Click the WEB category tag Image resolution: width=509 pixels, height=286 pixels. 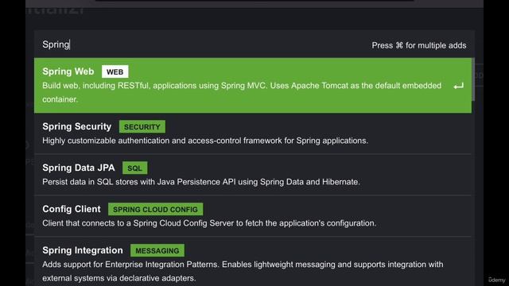tap(115, 71)
